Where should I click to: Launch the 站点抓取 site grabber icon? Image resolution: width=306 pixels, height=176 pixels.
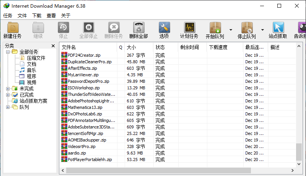coord(278,28)
